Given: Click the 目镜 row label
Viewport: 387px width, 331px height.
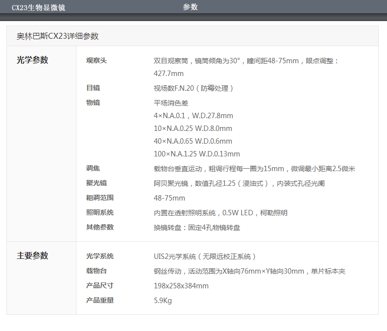Looking at the screenshot, I should click(93, 88).
